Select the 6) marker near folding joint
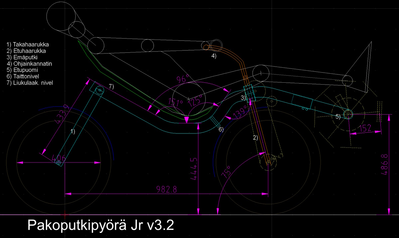The image size is (399, 238). pyautogui.click(x=221, y=129)
